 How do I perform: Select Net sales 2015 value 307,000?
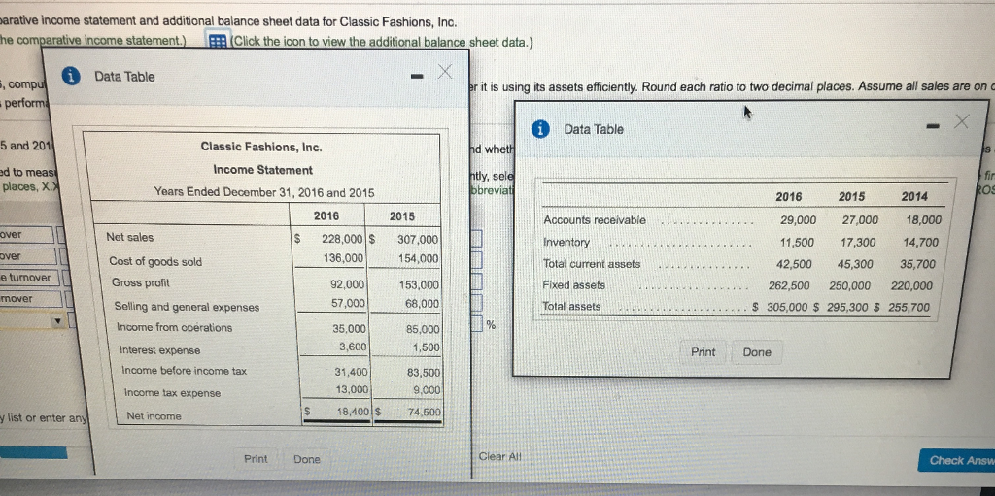pyautogui.click(x=418, y=240)
